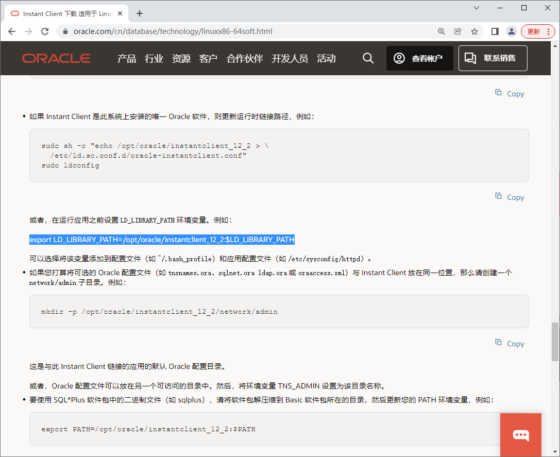The image size is (560, 457).
Task: Open the 行业 menu
Action: tap(154, 58)
